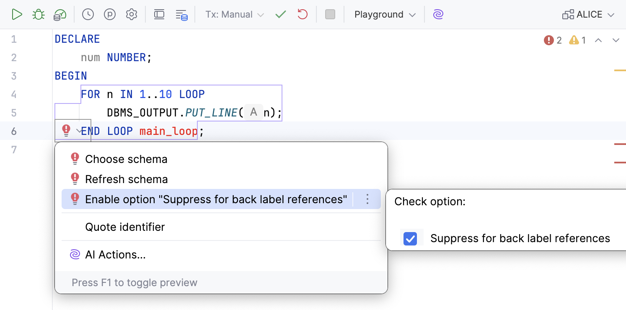Roll back the transaction with the red arrow
The width and height of the screenshot is (626, 310).
tap(303, 14)
